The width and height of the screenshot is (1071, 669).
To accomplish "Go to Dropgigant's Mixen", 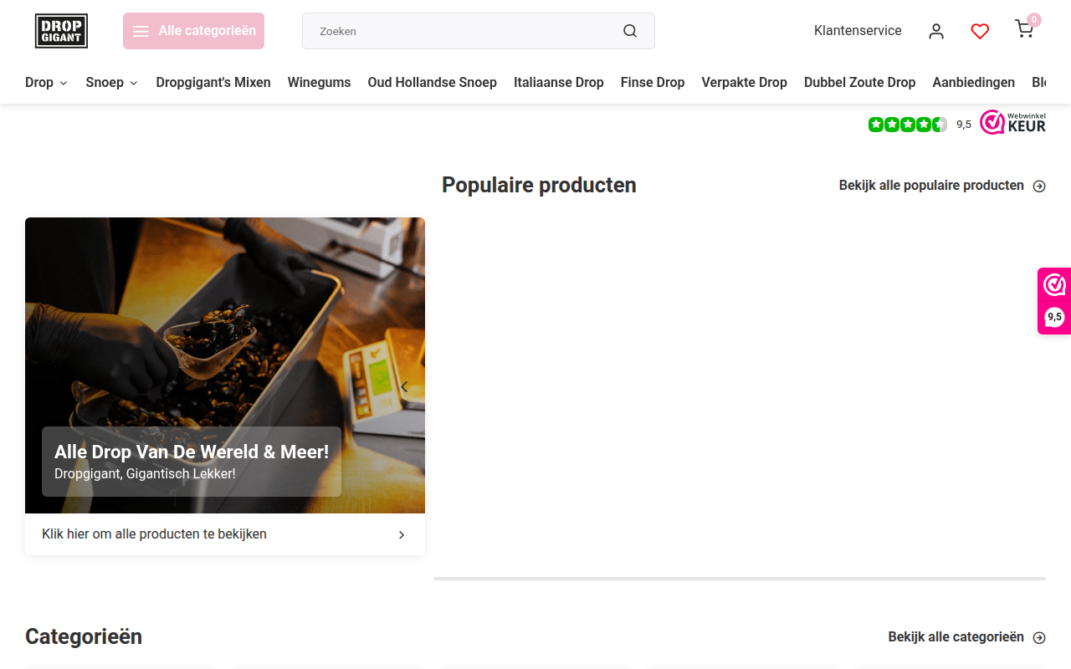I will [x=213, y=82].
